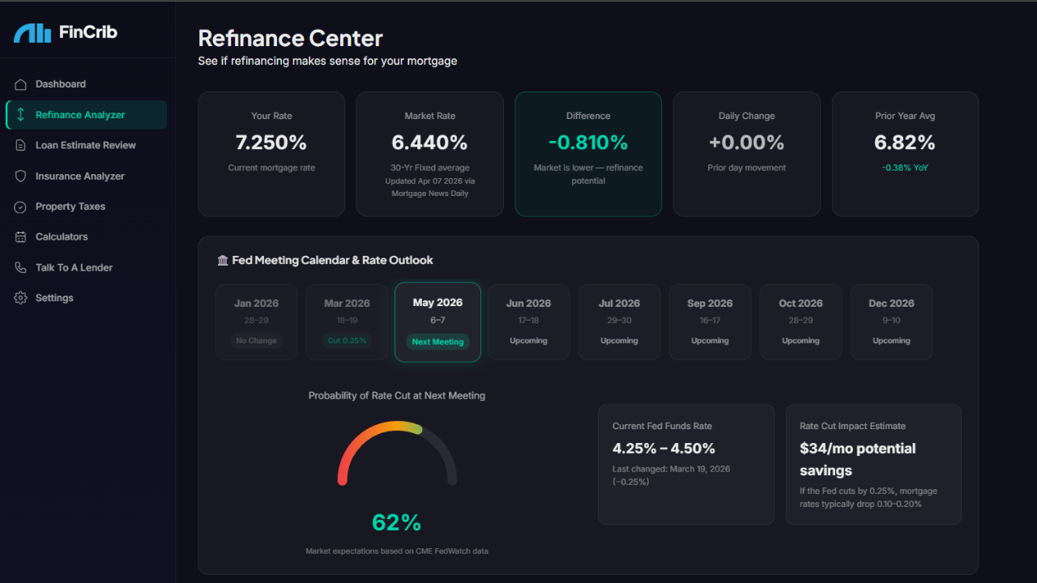Click the FinCrib brand name
The image size is (1037, 583).
[x=88, y=32]
